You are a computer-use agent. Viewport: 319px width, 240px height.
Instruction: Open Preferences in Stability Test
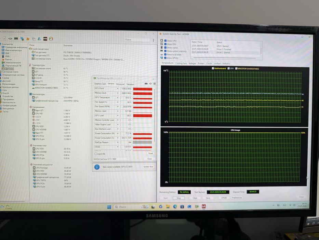coord(237,198)
